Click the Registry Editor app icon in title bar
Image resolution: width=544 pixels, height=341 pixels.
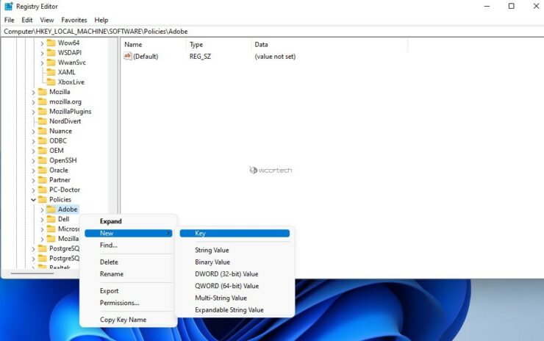[x=8, y=6]
